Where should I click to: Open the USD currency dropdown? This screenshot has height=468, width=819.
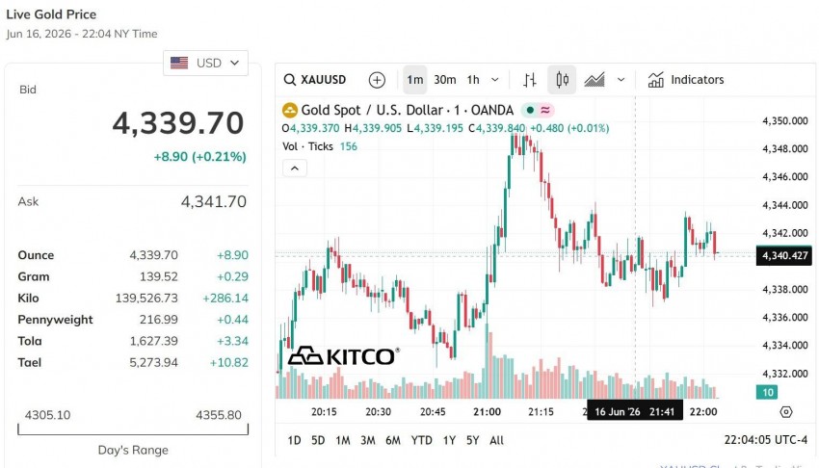pos(205,64)
